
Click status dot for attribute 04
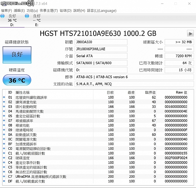click(4, 111)
